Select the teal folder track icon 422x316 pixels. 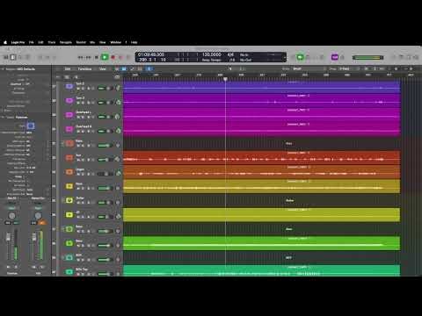(69, 257)
